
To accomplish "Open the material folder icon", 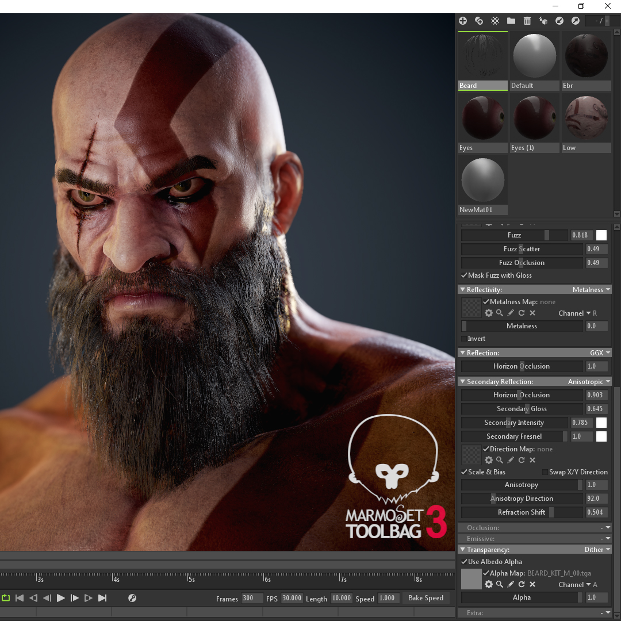I will coord(511,21).
